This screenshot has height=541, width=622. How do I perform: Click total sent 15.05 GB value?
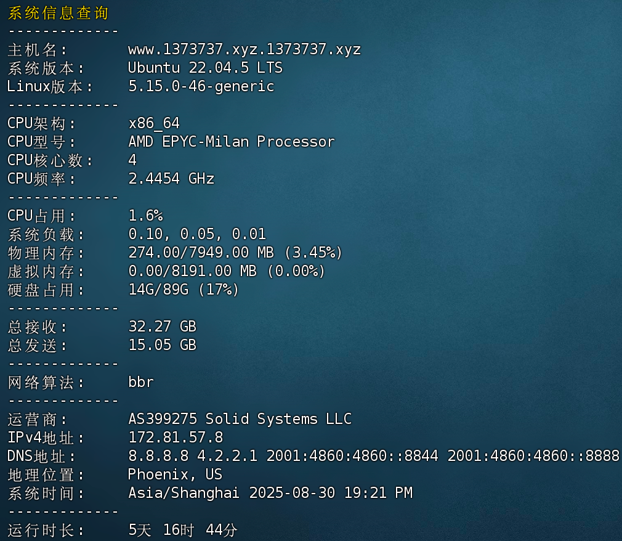tap(162, 345)
